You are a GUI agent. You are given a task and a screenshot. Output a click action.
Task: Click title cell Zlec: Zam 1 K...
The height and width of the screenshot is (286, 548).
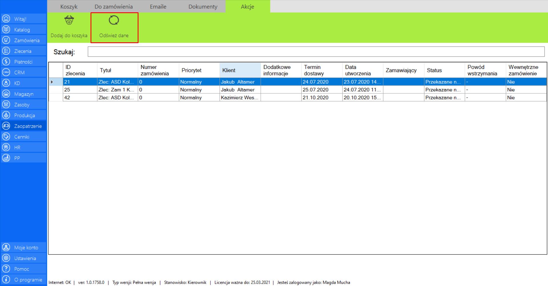tap(117, 90)
